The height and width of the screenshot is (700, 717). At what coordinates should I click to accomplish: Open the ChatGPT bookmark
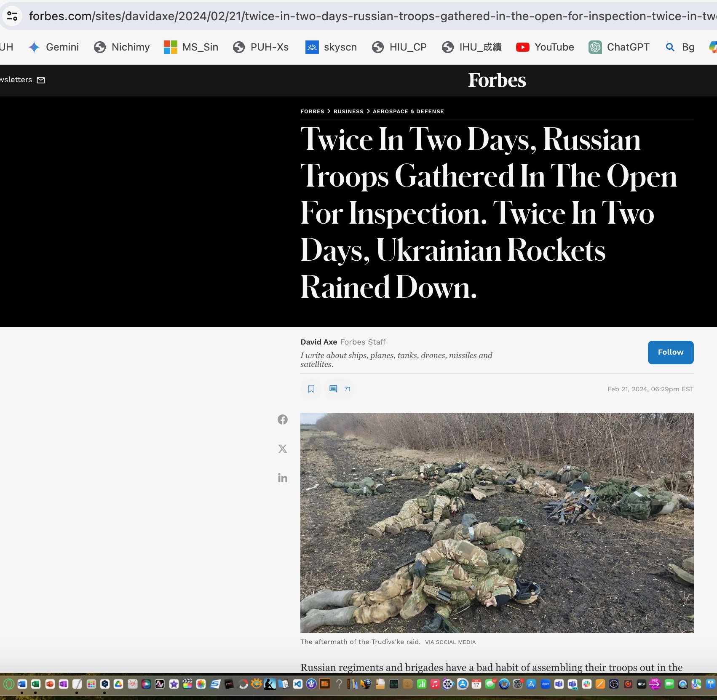619,47
